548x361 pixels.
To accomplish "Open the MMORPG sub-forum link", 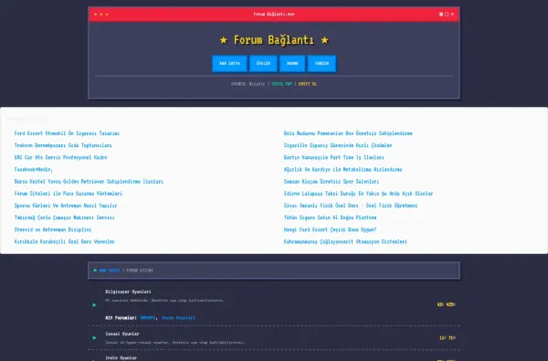I will [148, 318].
